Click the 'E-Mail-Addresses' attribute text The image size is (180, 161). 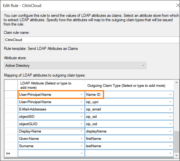point(33,109)
